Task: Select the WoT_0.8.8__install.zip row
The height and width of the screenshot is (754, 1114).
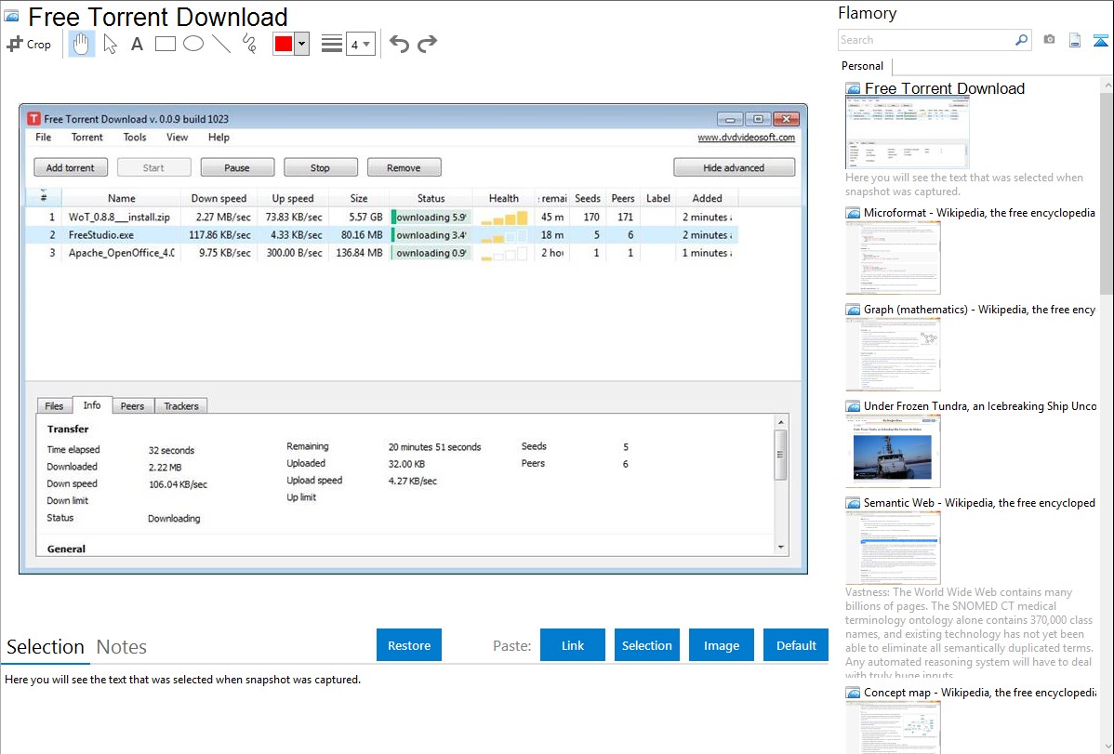Action: [x=381, y=217]
